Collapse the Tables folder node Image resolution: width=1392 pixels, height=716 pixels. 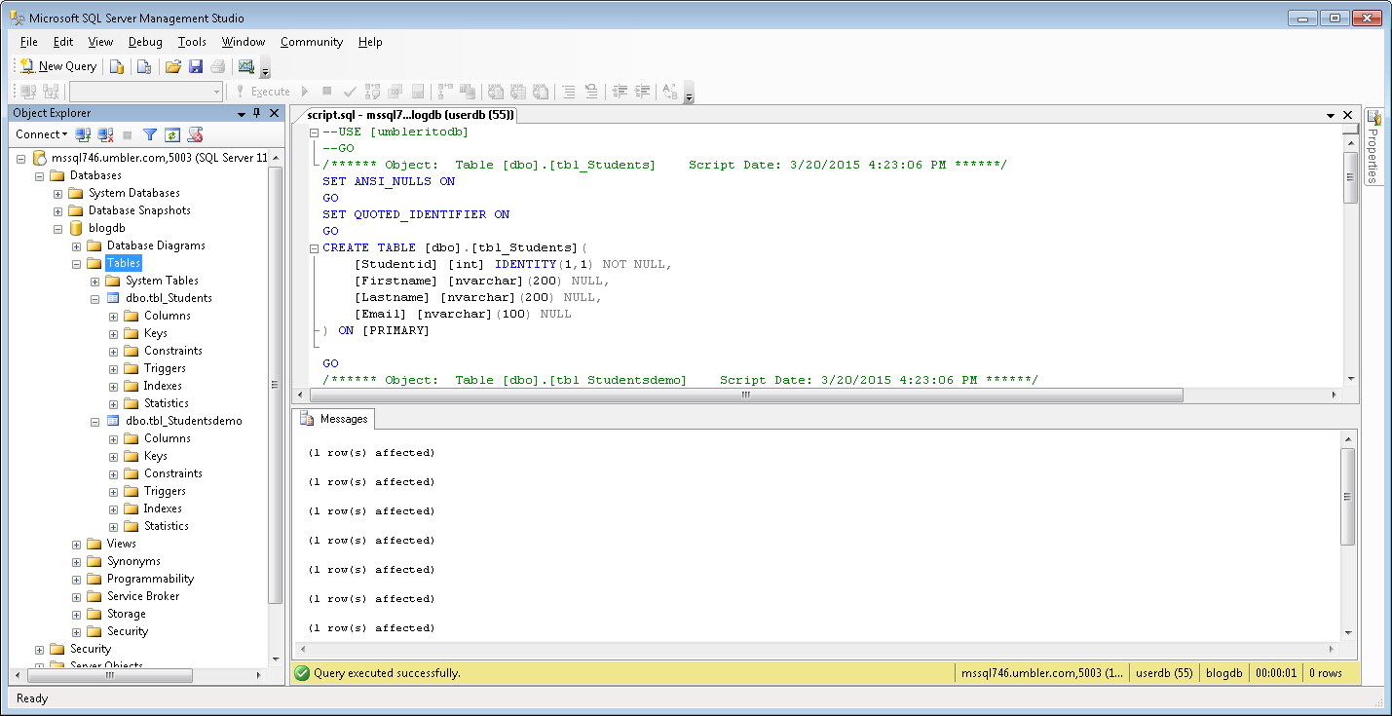pos(77,264)
